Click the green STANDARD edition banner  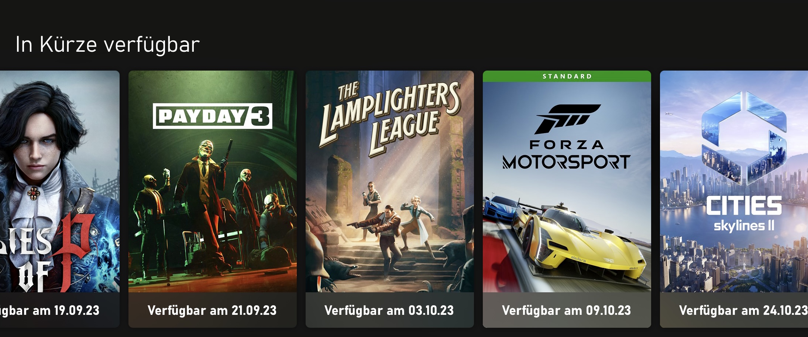click(x=567, y=76)
